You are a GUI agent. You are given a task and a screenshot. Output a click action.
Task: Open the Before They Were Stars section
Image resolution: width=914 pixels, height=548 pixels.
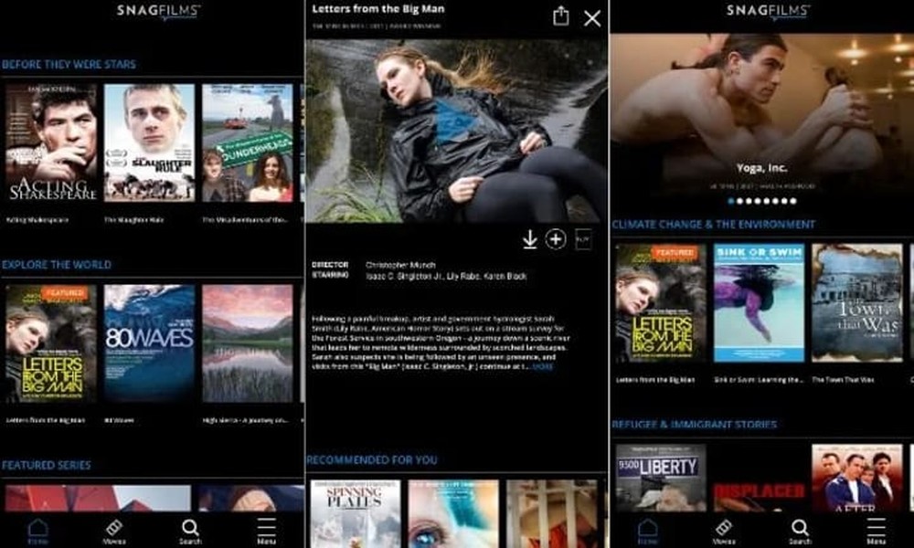point(69,65)
